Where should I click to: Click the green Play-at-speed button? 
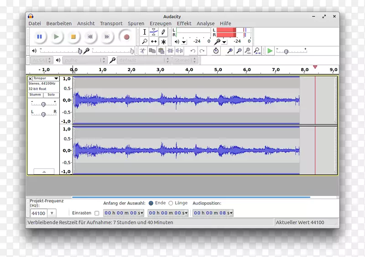pyautogui.click(x=270, y=51)
